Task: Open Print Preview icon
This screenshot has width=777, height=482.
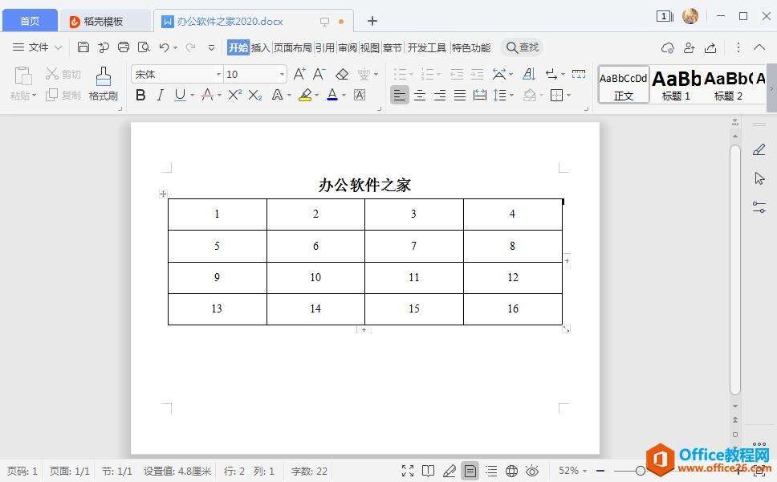Action: 144,47
